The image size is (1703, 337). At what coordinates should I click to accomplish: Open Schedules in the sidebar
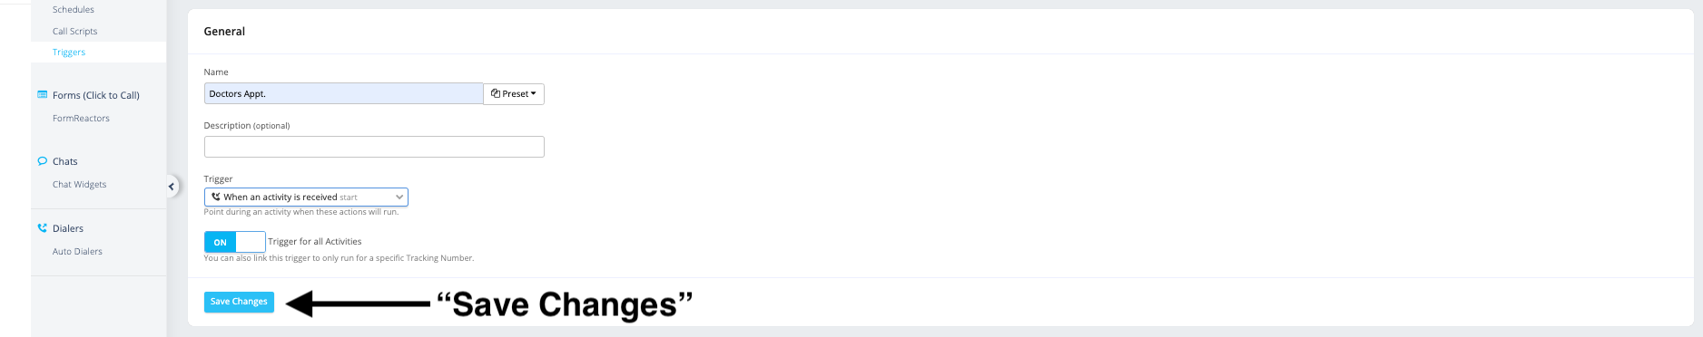(x=74, y=9)
